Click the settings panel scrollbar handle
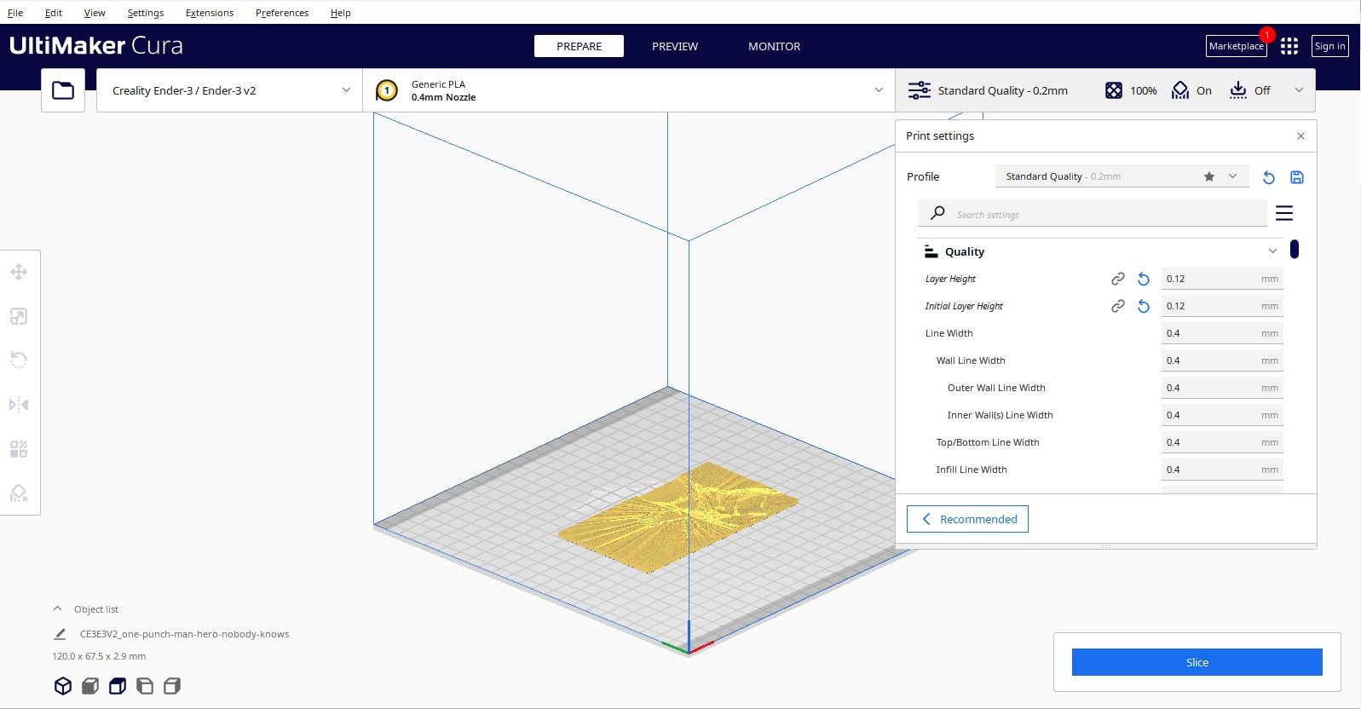This screenshot has width=1361, height=709. point(1295,249)
